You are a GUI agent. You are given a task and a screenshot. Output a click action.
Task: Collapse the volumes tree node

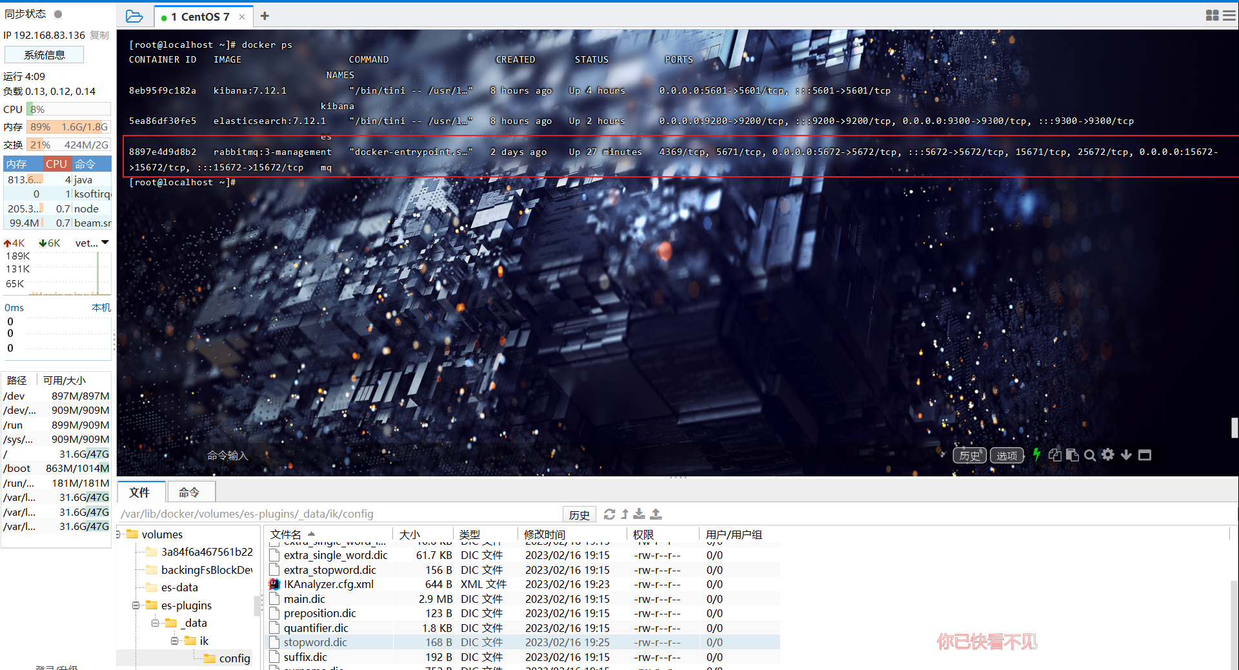[119, 534]
